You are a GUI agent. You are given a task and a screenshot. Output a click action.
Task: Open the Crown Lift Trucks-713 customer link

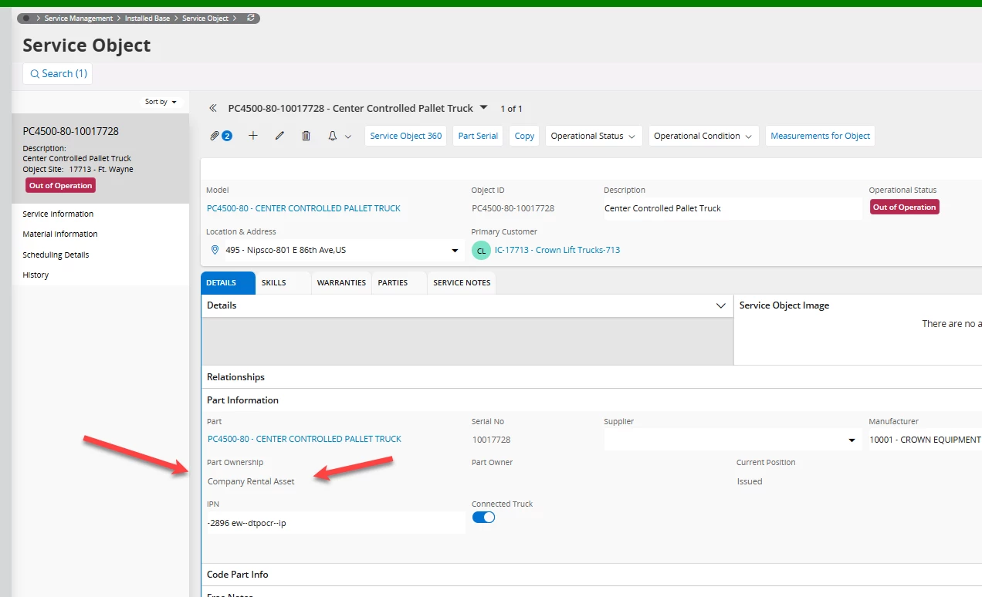(557, 250)
